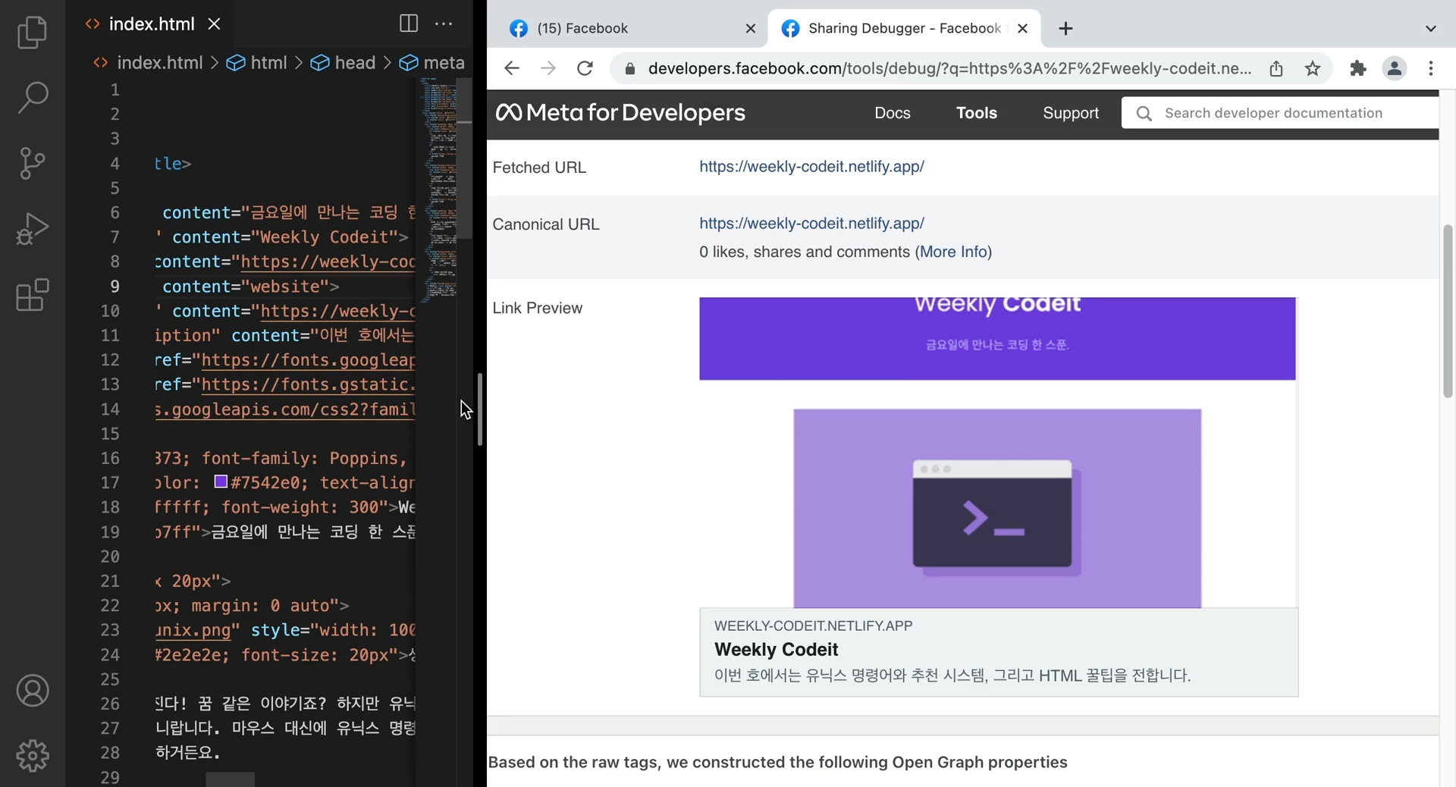Click line number 9 in the editor
1456x787 pixels.
(x=115, y=287)
